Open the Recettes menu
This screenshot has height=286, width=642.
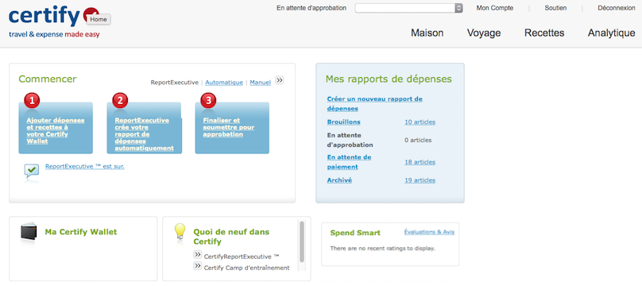pos(544,33)
